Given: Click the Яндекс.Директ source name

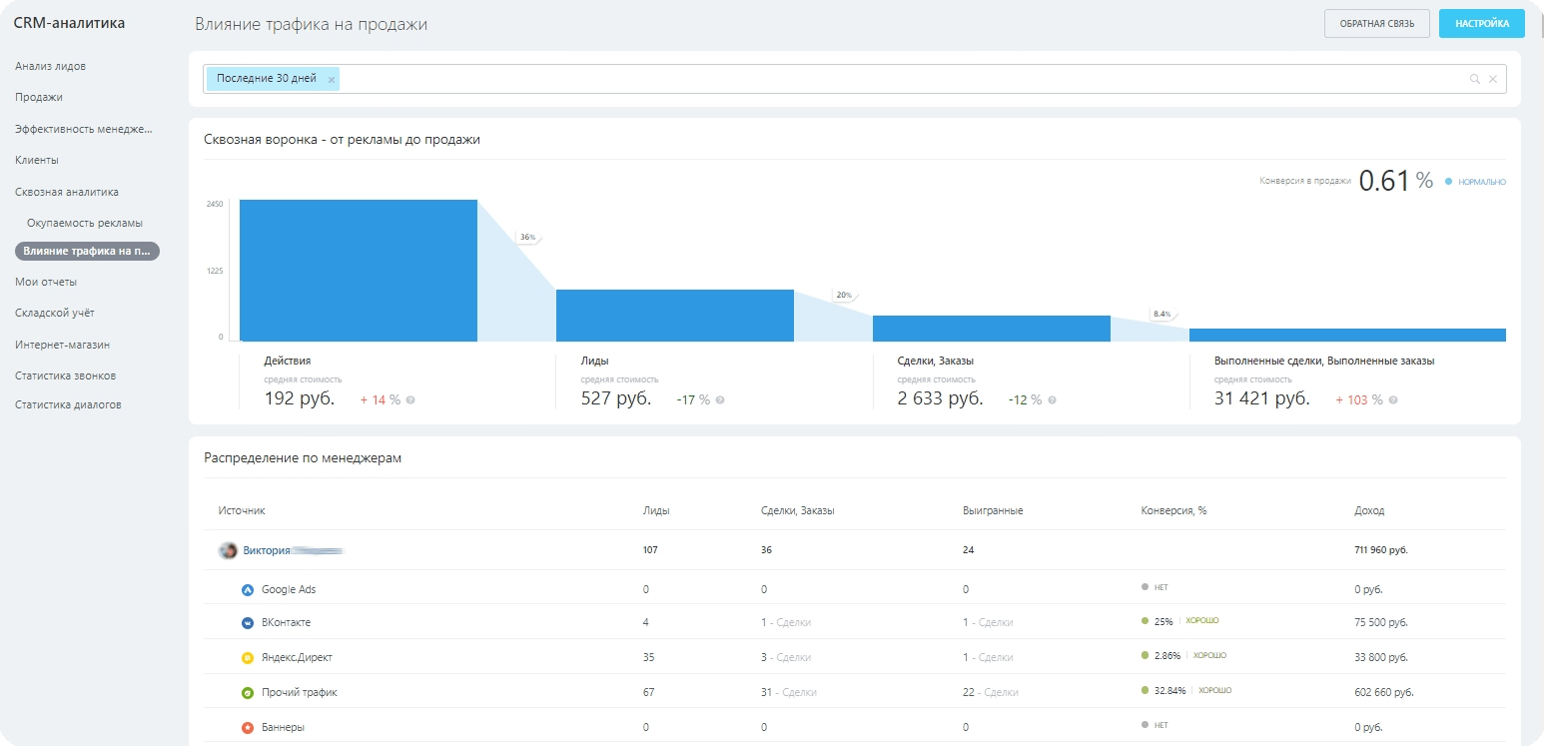Looking at the screenshot, I should click(297, 658).
